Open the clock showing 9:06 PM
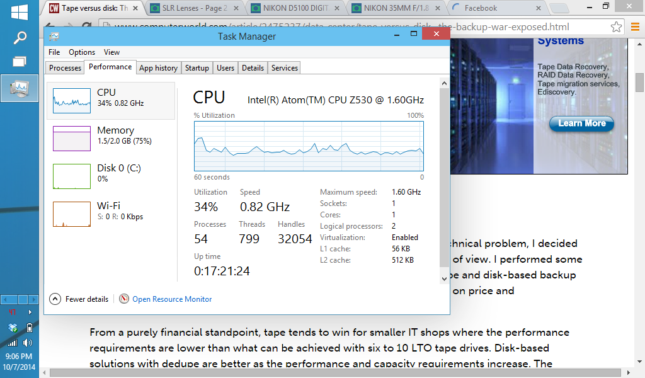This screenshot has height=378, width=645. click(19, 356)
